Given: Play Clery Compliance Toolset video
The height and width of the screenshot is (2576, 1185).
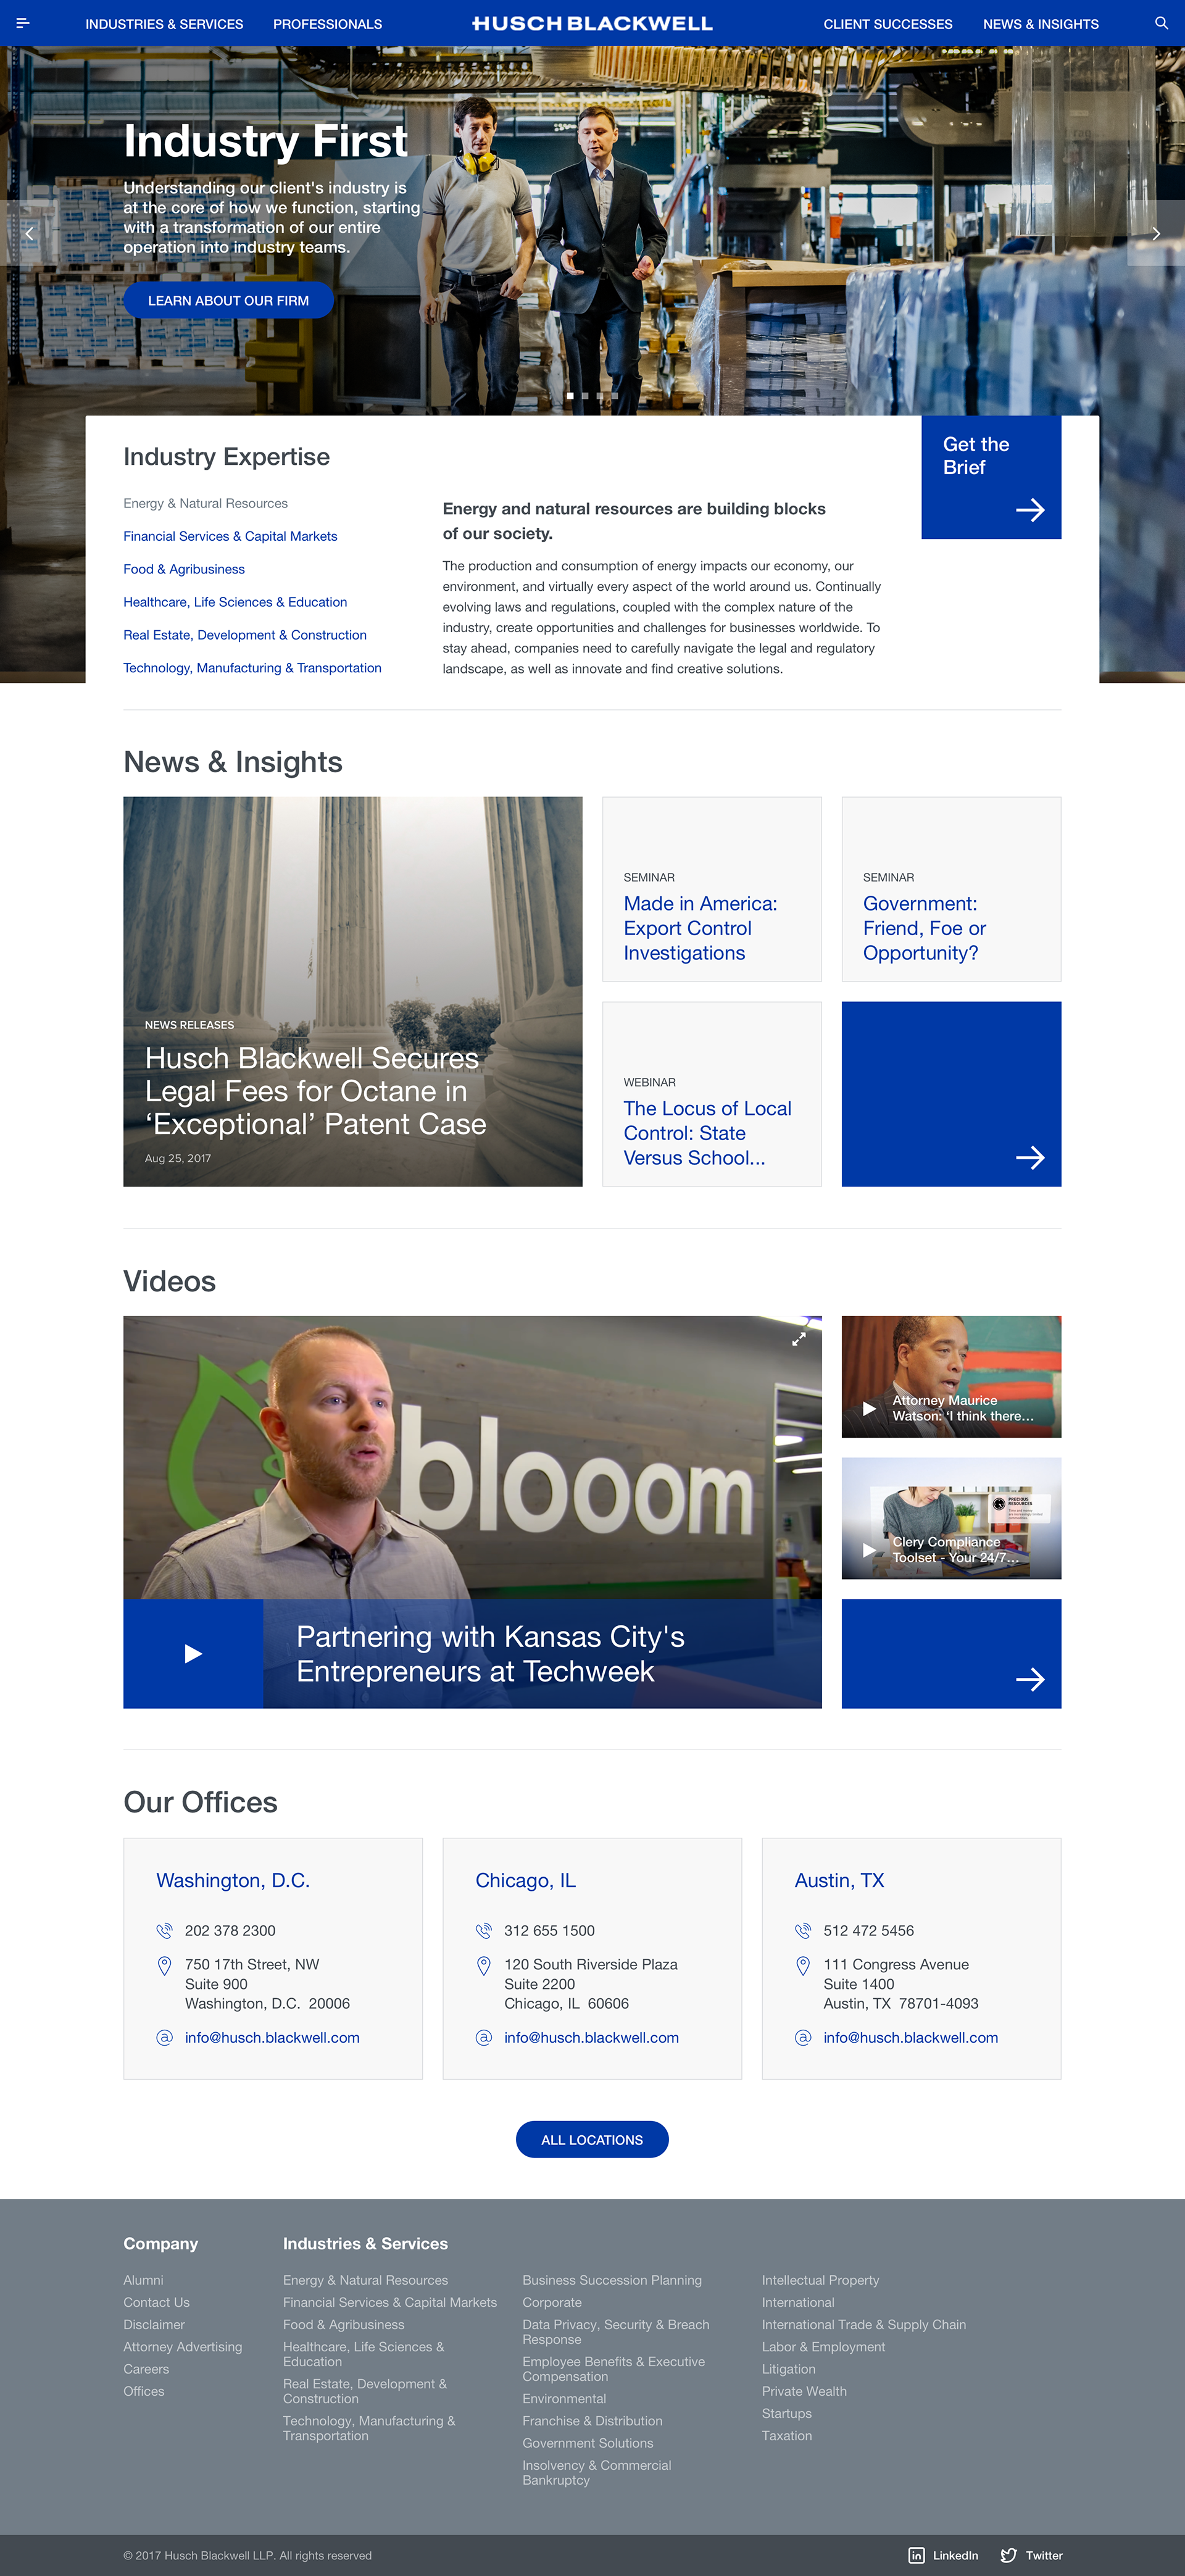Looking at the screenshot, I should (x=869, y=1550).
